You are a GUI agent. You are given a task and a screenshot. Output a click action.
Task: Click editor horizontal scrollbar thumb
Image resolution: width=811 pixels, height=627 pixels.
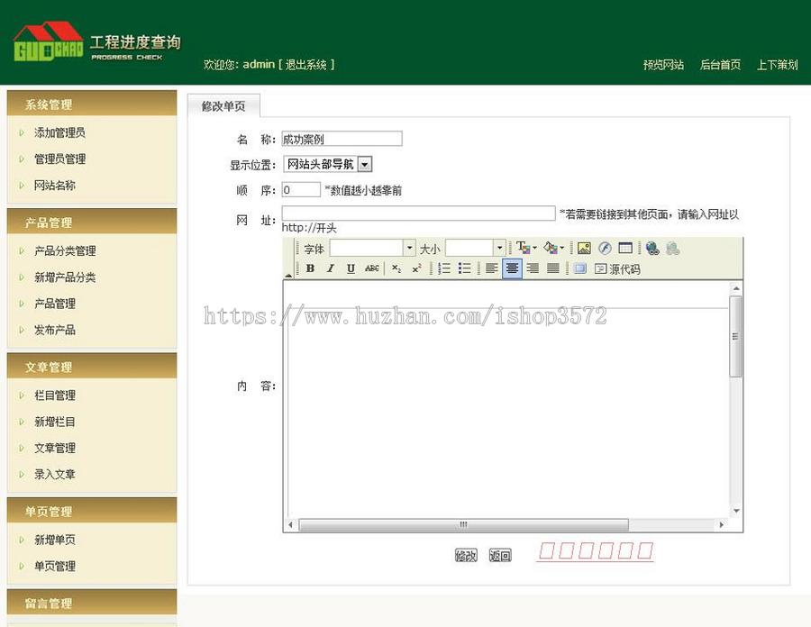coord(464,524)
